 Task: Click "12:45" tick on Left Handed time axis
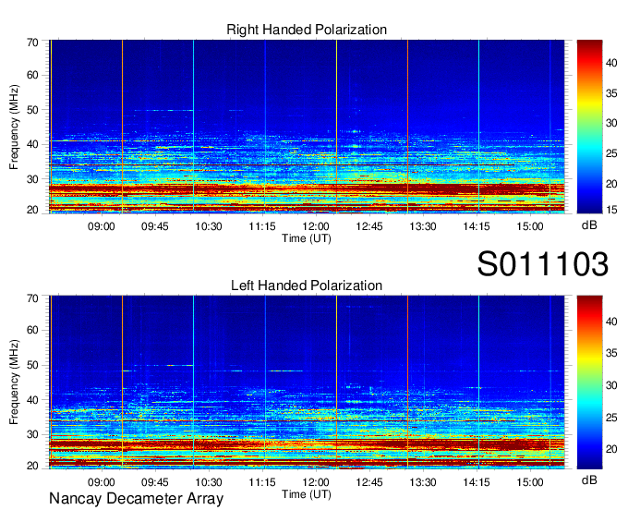click(369, 482)
